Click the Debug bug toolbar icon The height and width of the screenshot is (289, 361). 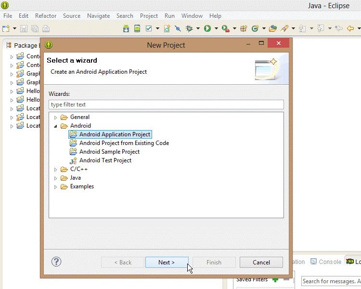pyautogui.click(x=190, y=28)
